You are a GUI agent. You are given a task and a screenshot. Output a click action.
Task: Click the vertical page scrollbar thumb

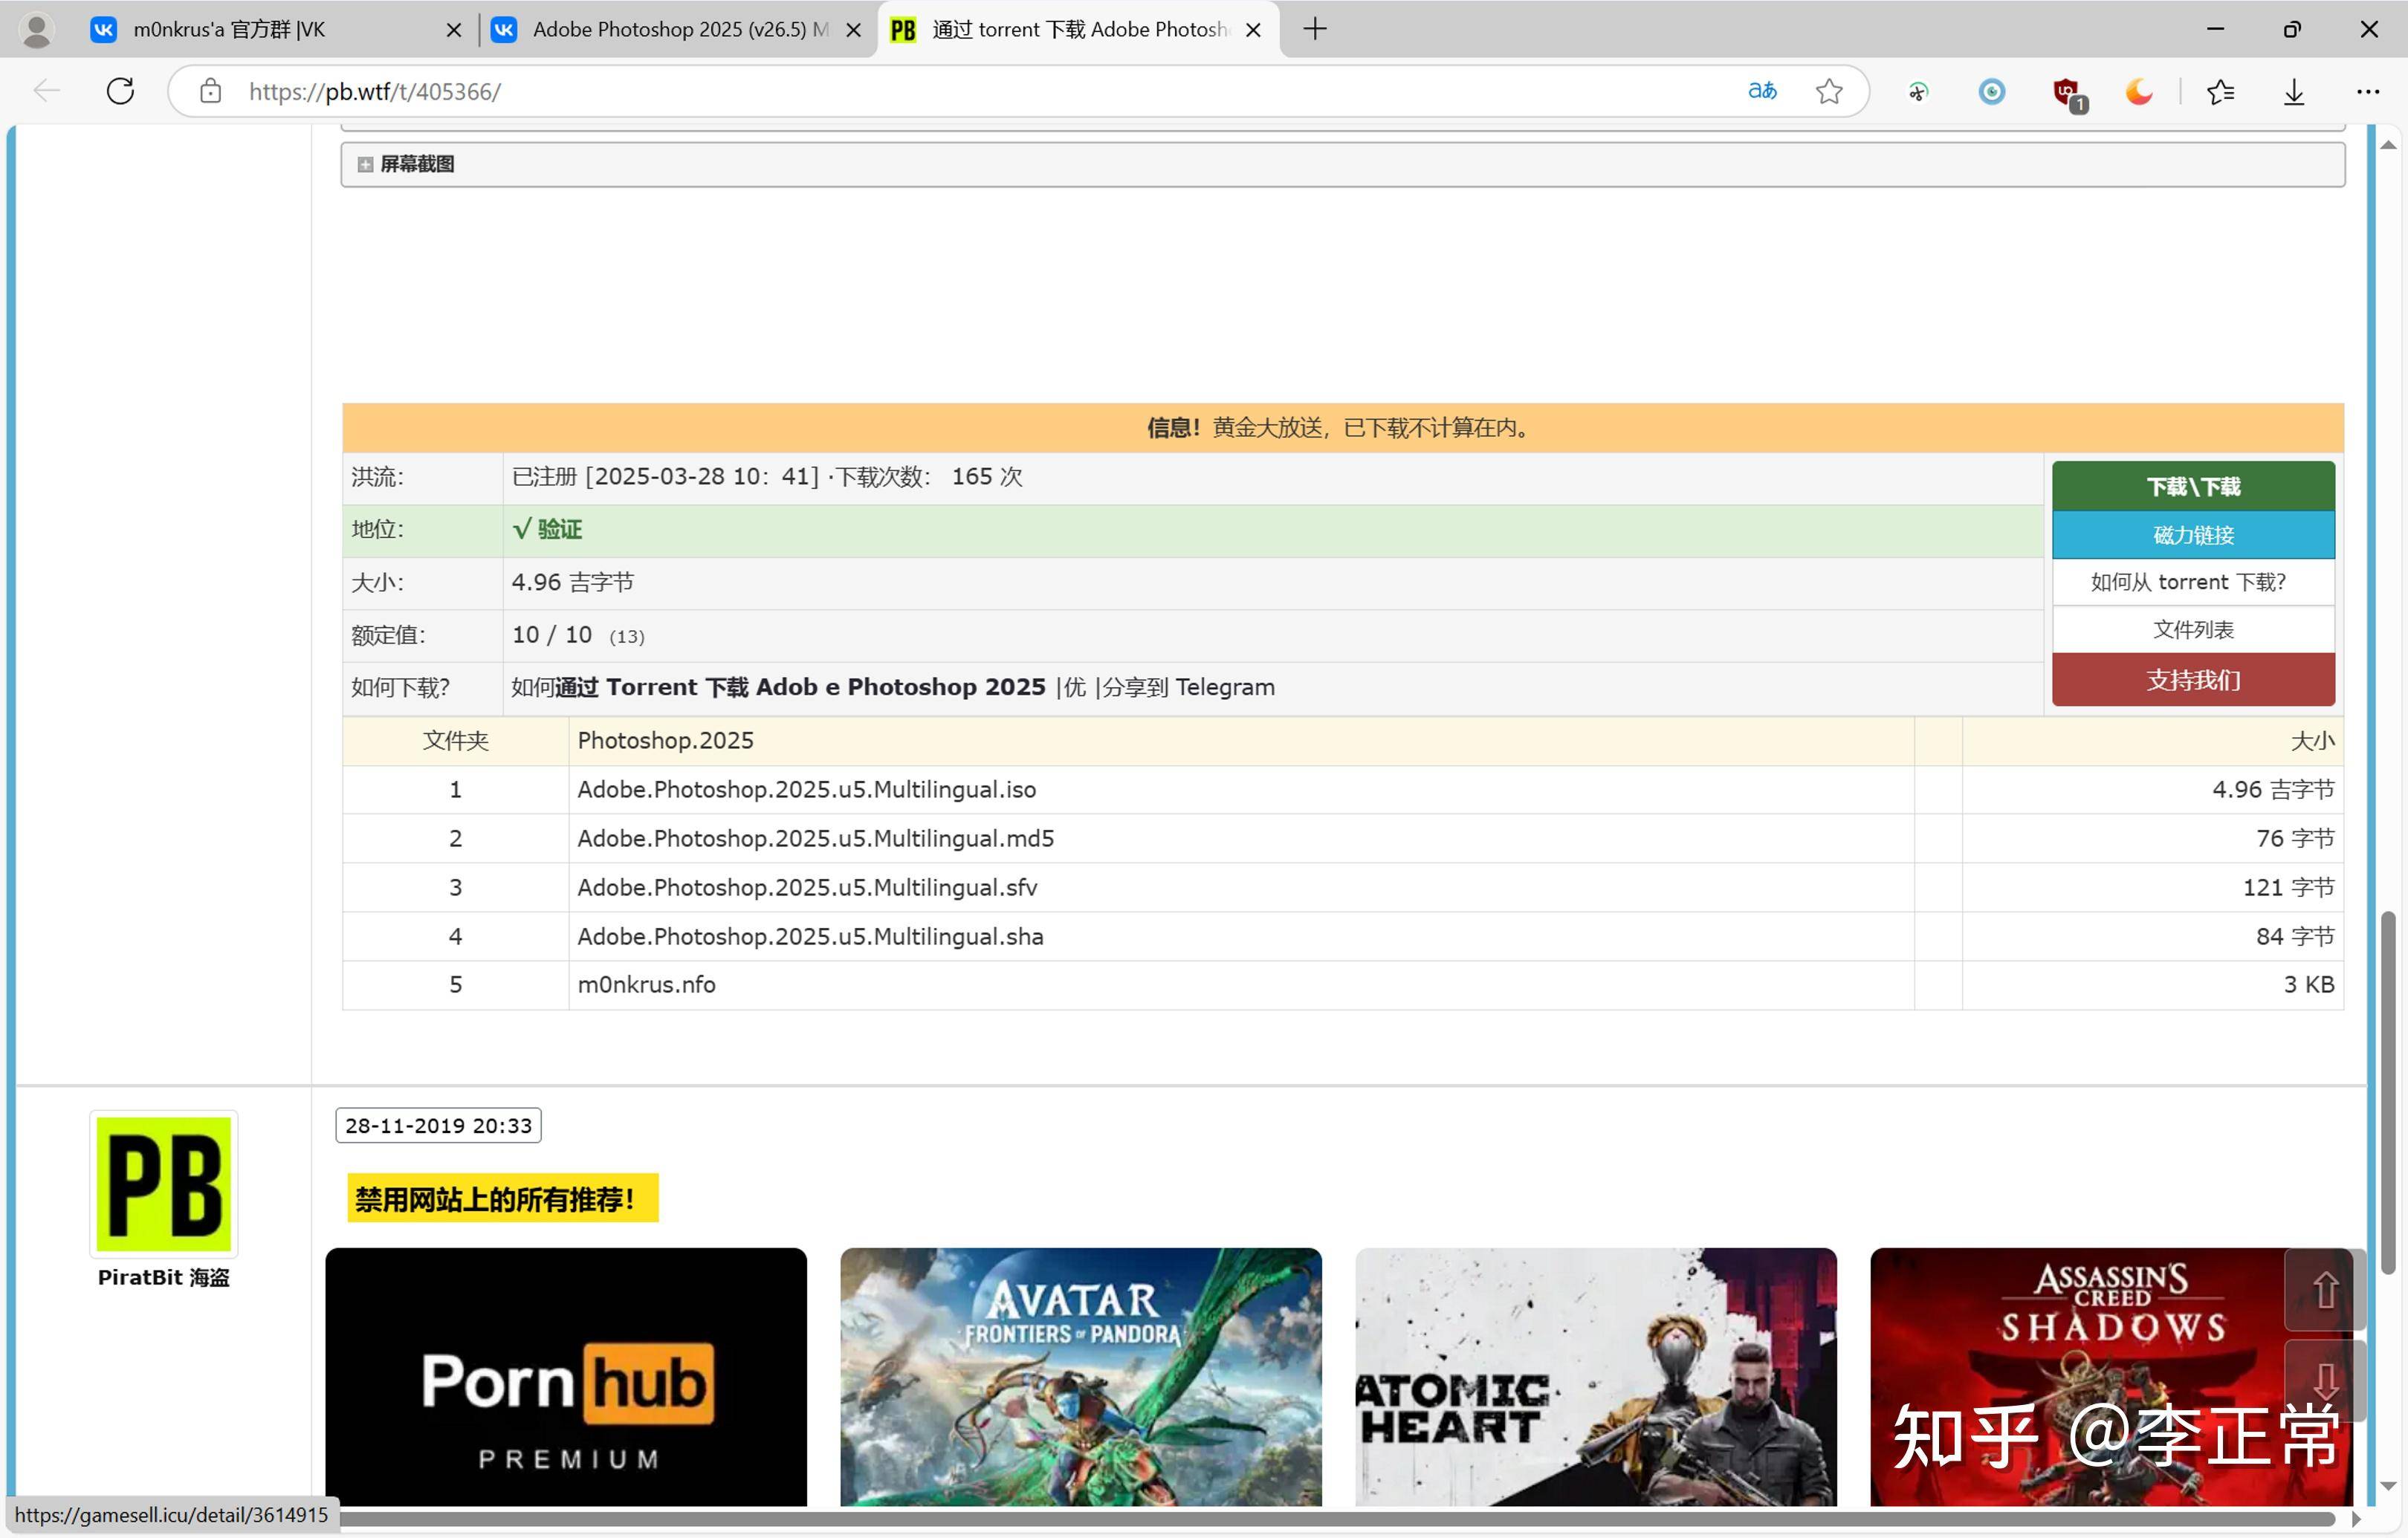tap(2388, 1092)
